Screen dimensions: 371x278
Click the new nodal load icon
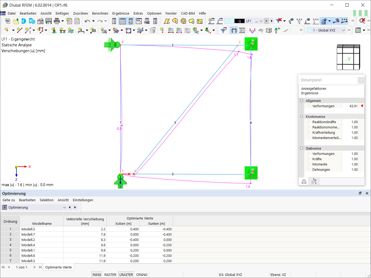pos(162,30)
